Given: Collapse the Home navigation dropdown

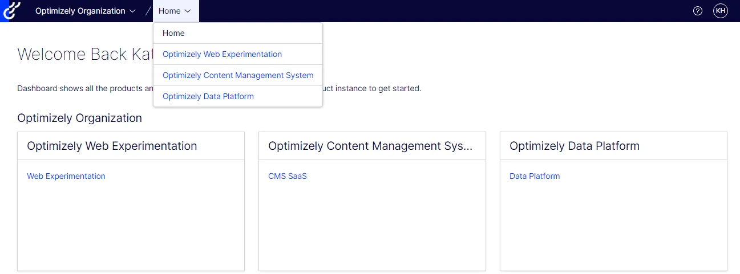Looking at the screenshot, I should [x=175, y=11].
